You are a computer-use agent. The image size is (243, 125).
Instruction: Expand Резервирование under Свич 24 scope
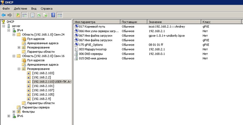pyautogui.click(x=19, y=47)
